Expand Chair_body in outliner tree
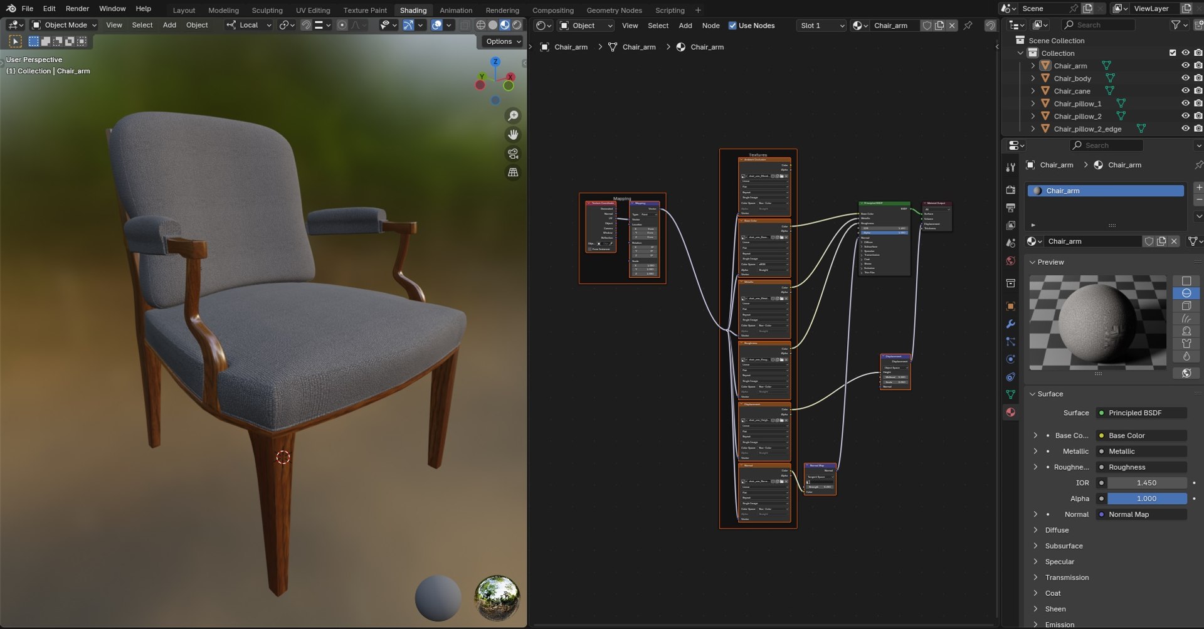Viewport: 1204px width, 629px height. pyautogui.click(x=1033, y=78)
